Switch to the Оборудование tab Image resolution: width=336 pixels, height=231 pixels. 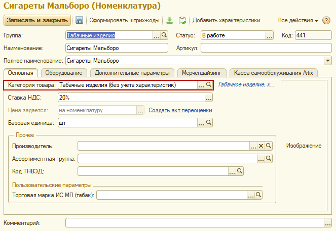click(x=64, y=73)
